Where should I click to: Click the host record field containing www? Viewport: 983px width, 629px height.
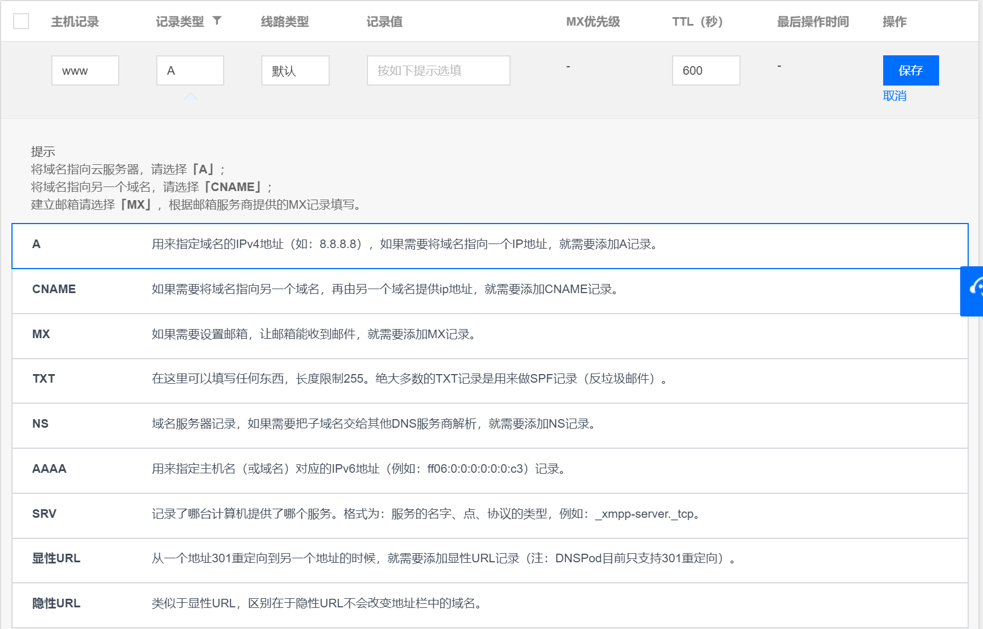85,71
